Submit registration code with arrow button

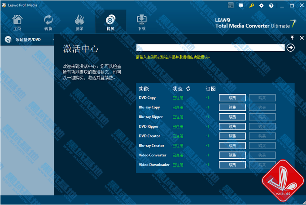point(291,48)
